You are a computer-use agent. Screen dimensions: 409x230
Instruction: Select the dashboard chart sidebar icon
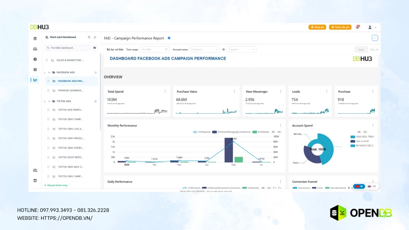click(x=35, y=80)
